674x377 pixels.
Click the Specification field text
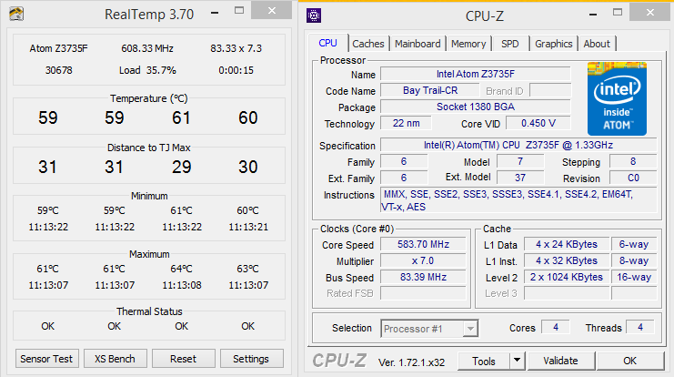tap(518, 145)
